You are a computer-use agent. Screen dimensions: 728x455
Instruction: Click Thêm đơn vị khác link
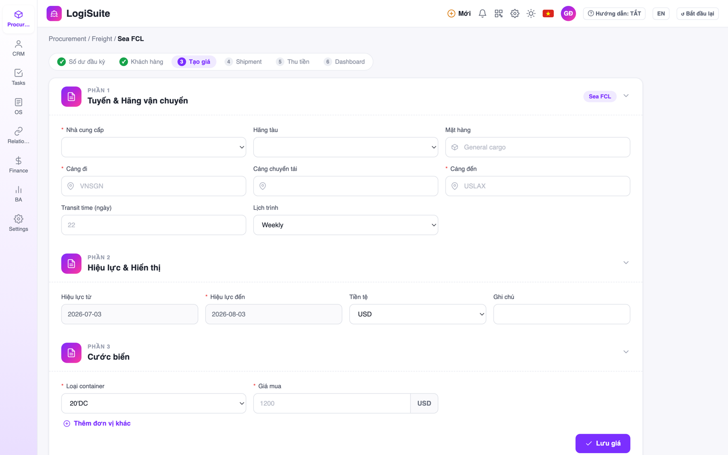[97, 424]
